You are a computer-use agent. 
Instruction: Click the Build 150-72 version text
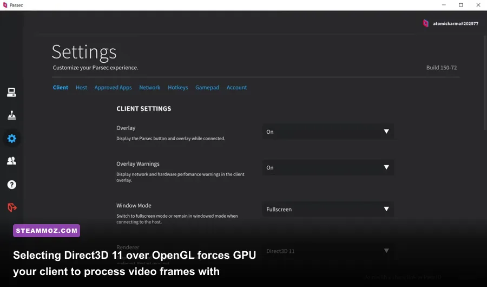coord(442,68)
